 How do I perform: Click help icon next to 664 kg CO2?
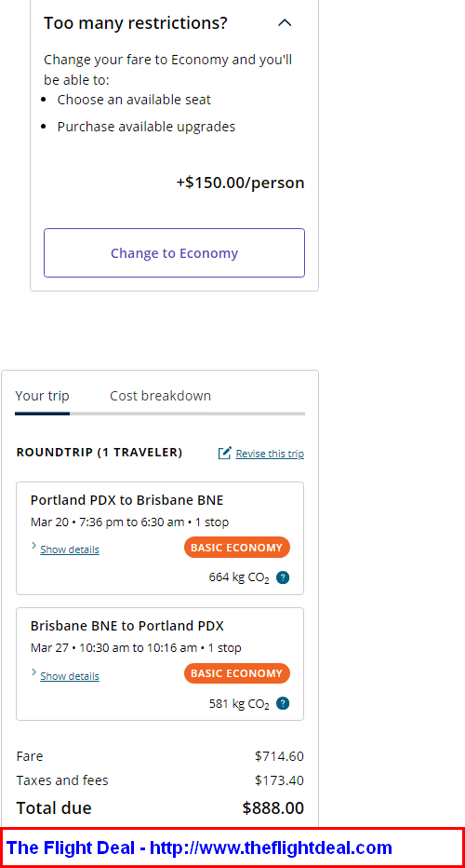pyautogui.click(x=283, y=577)
